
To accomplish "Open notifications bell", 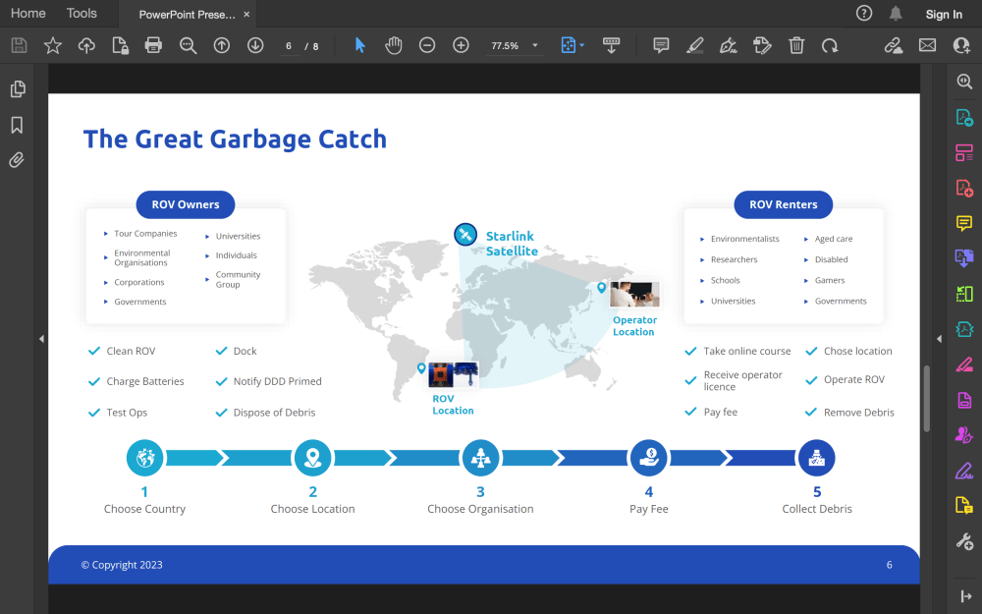I will pyautogui.click(x=897, y=13).
